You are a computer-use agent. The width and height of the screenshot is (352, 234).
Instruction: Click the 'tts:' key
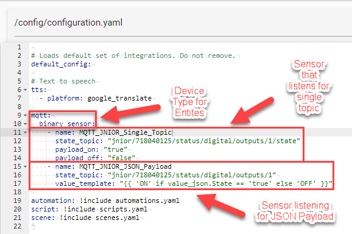[x=39, y=90]
